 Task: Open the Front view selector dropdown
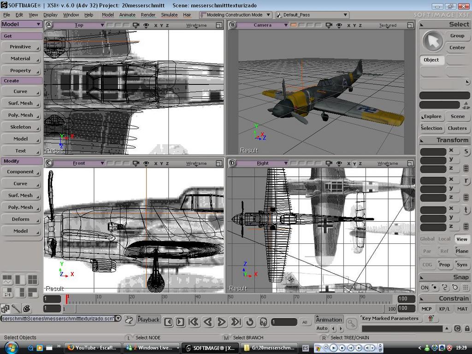79,163
